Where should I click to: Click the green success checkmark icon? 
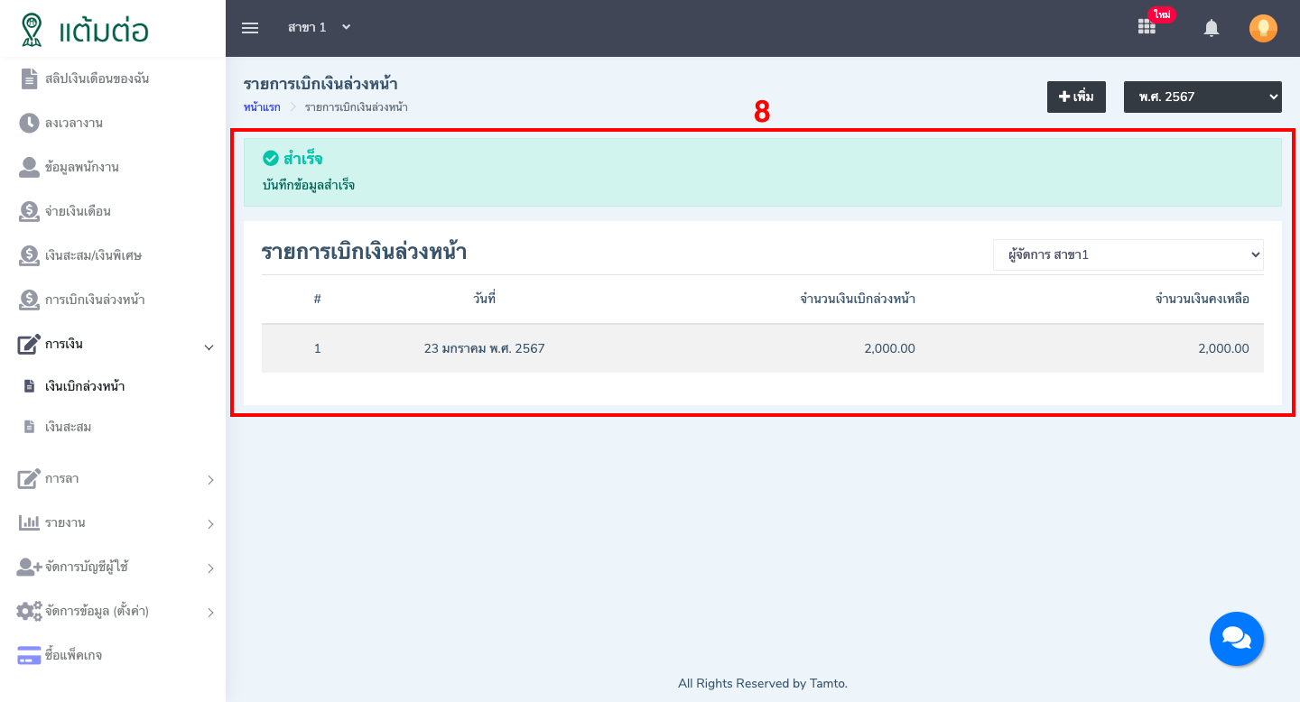coord(271,157)
